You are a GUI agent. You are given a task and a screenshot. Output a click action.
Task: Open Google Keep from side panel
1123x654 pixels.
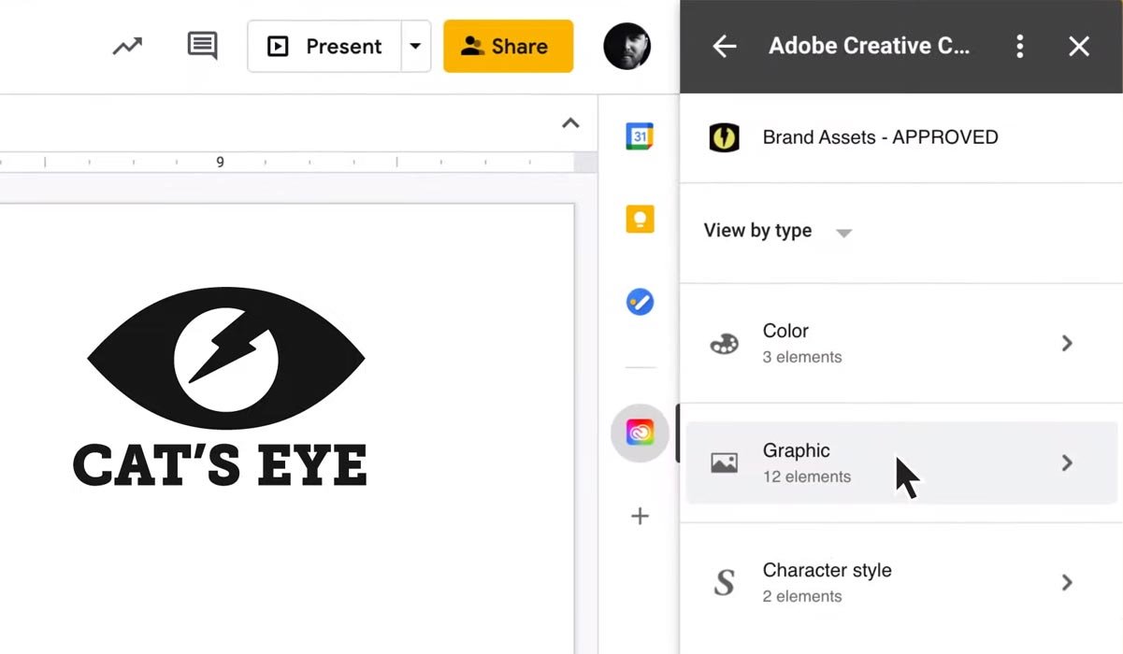click(640, 220)
